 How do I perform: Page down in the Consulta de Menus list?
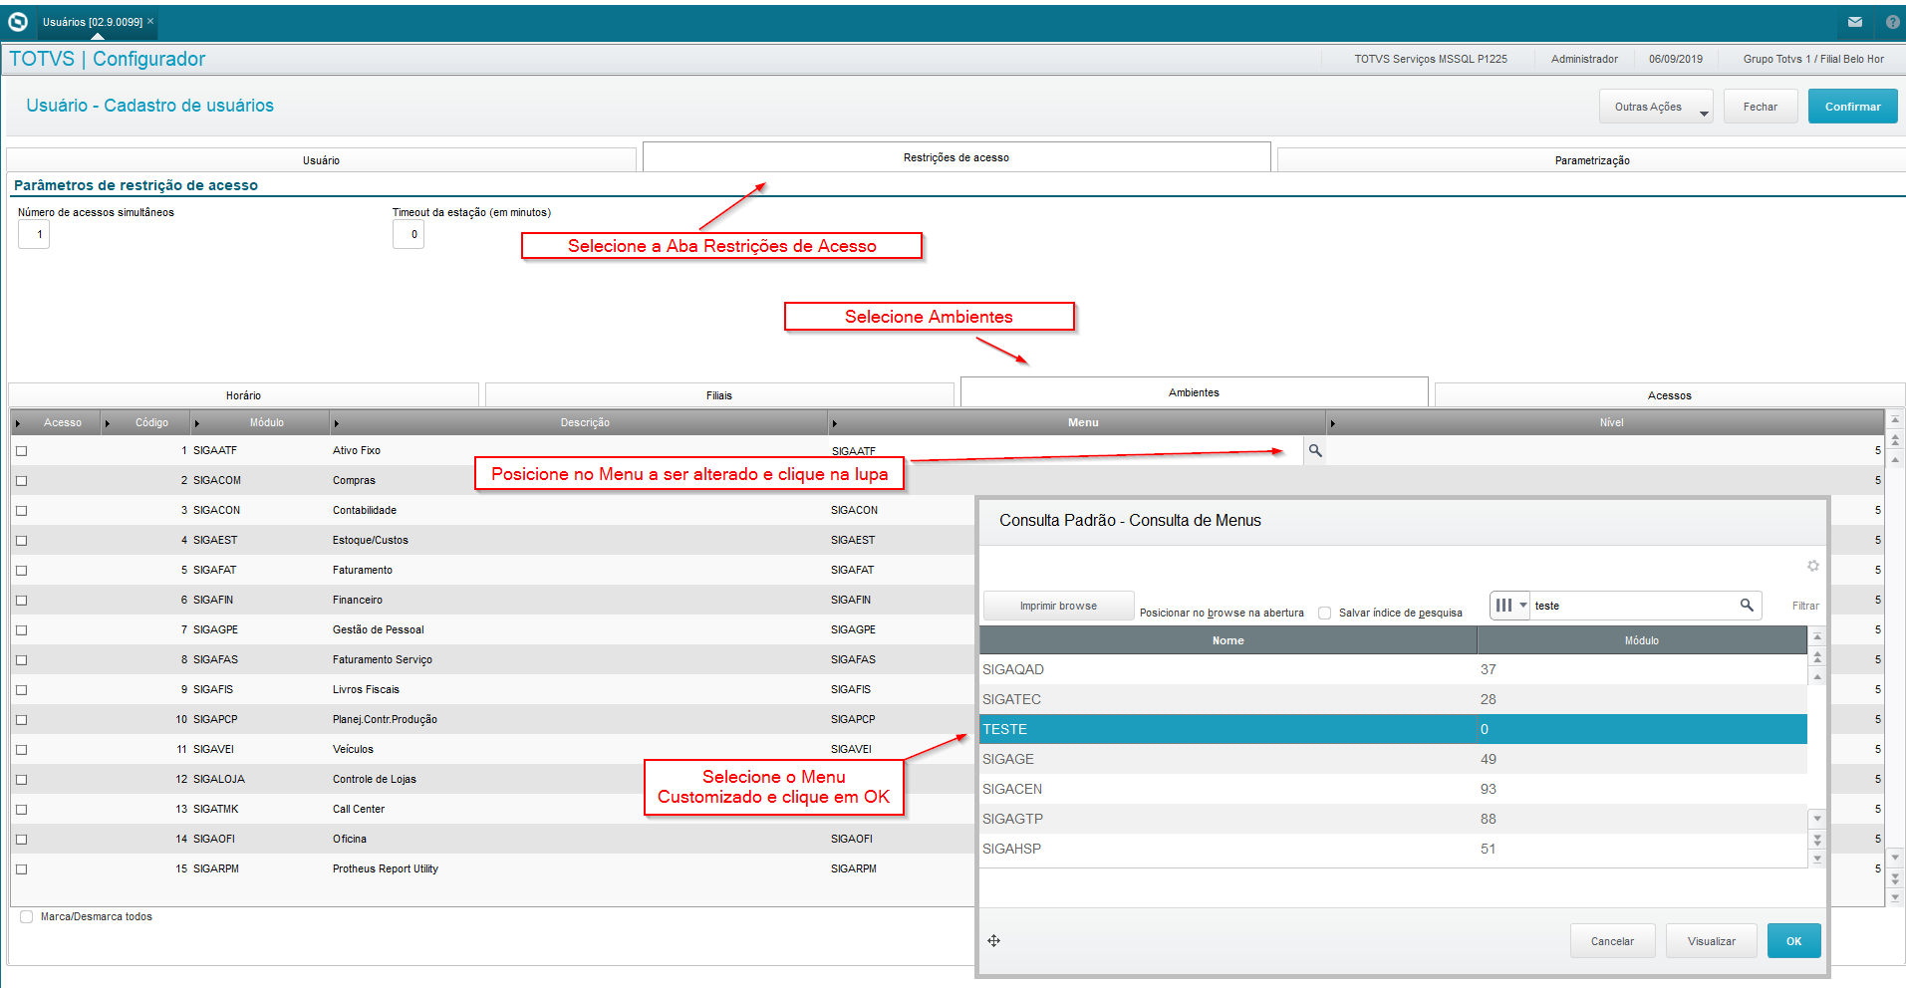coord(1817,839)
